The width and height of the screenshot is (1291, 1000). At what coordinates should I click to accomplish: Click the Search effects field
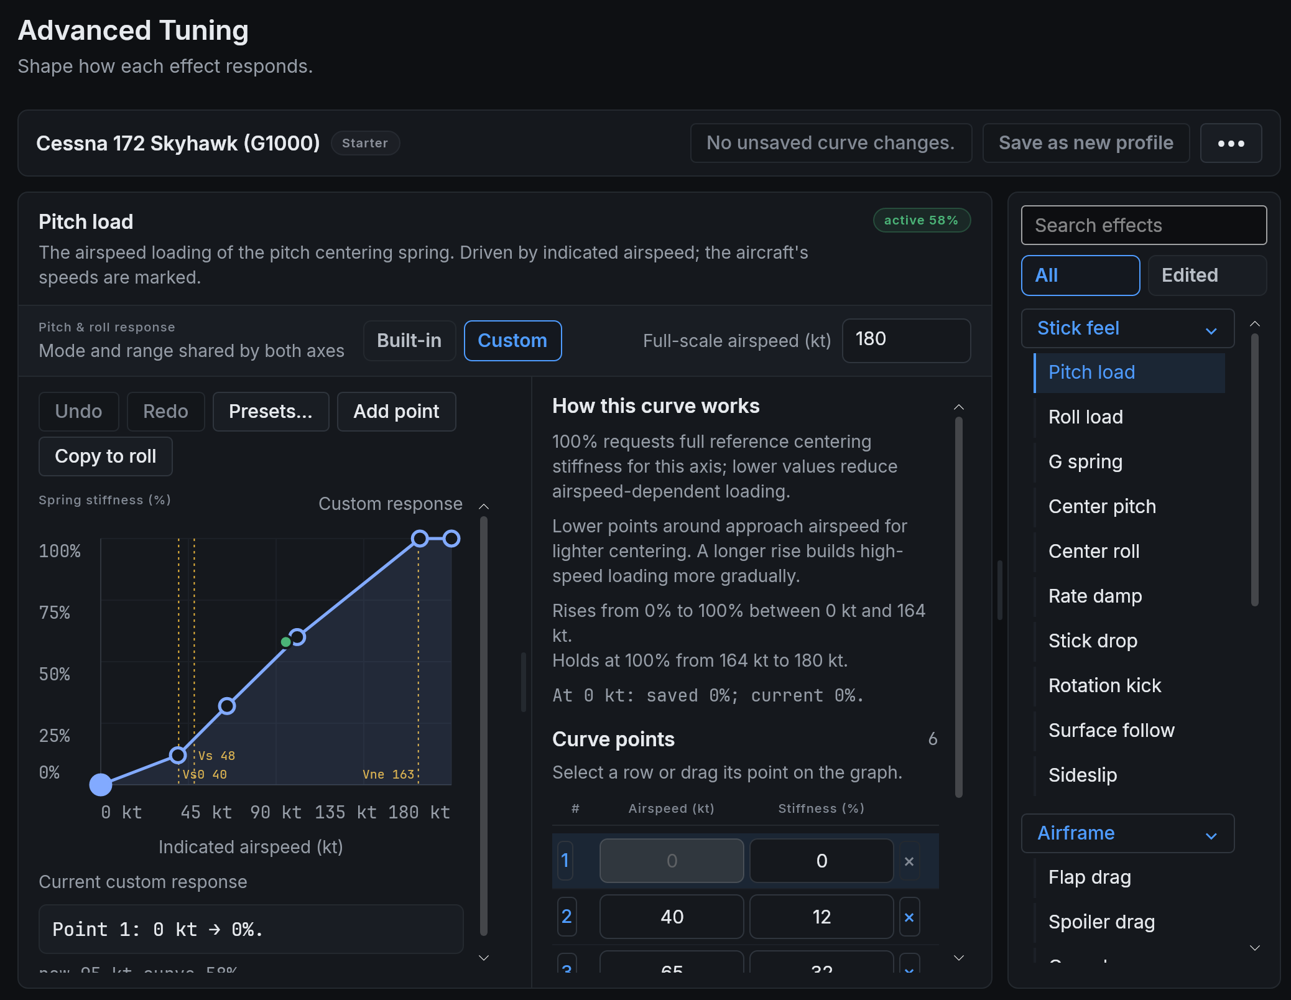click(1144, 225)
